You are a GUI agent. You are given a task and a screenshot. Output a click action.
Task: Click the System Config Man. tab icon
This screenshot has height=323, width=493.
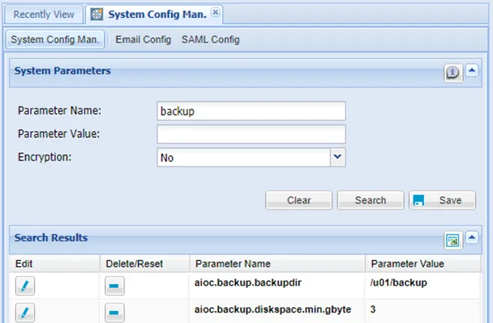coord(97,14)
